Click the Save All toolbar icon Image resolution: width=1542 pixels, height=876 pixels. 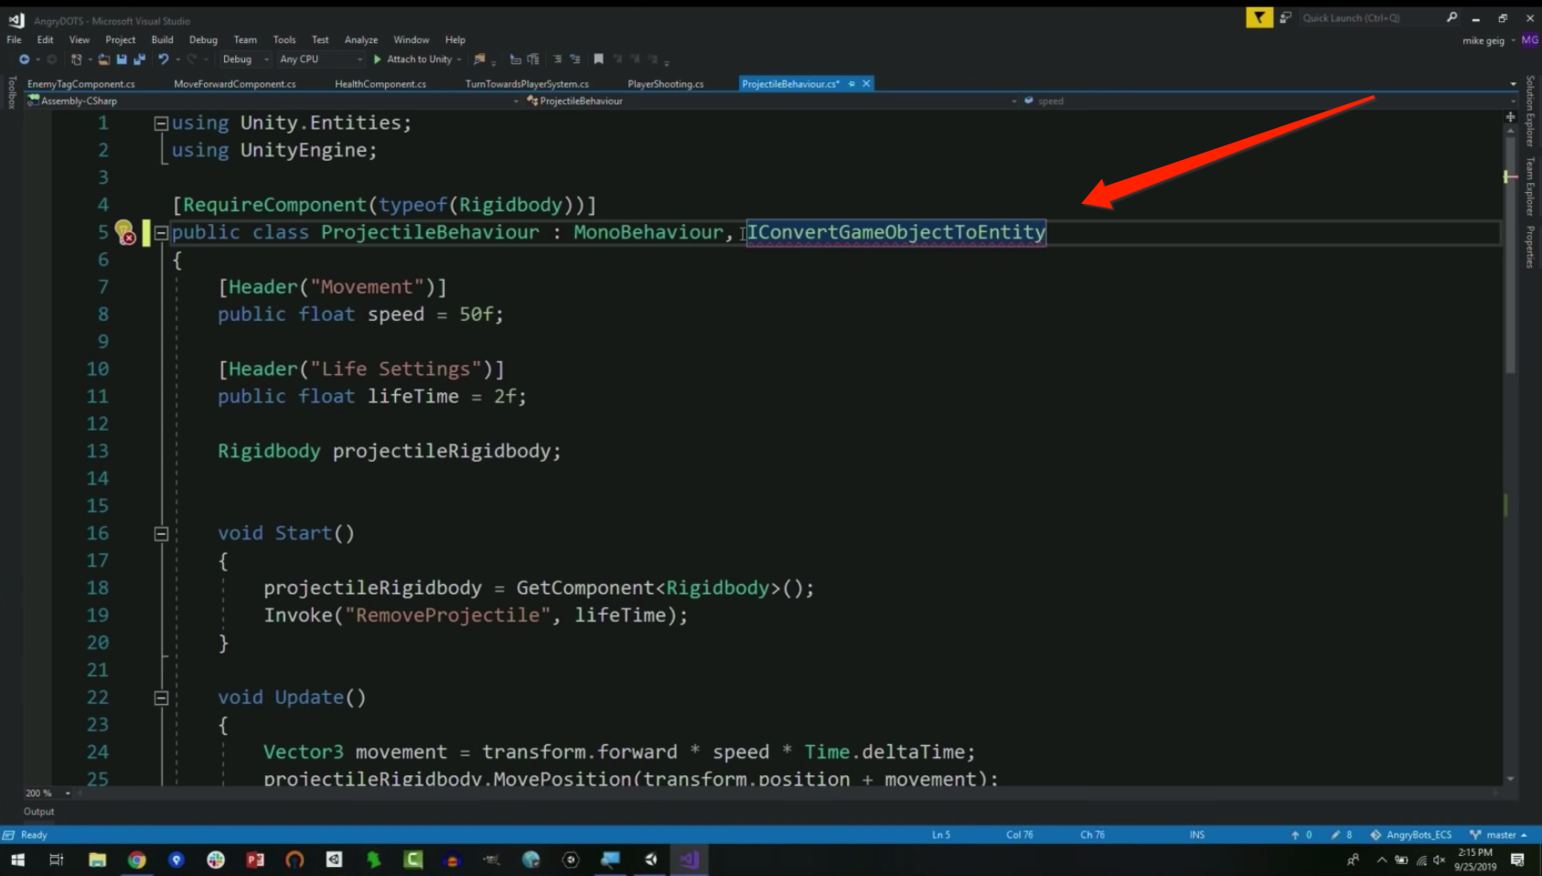click(x=139, y=59)
